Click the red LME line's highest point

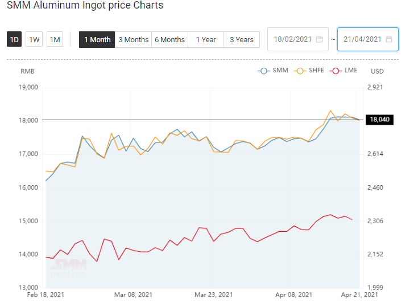tap(330, 215)
